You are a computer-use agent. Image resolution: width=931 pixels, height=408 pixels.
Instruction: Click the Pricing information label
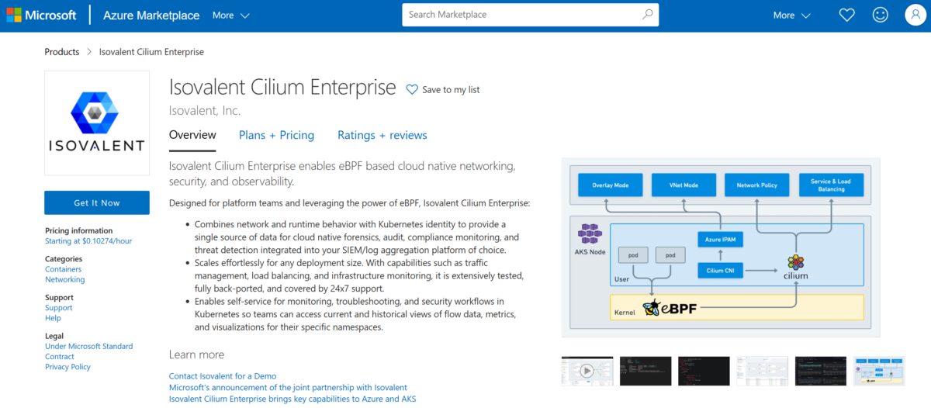(x=79, y=230)
